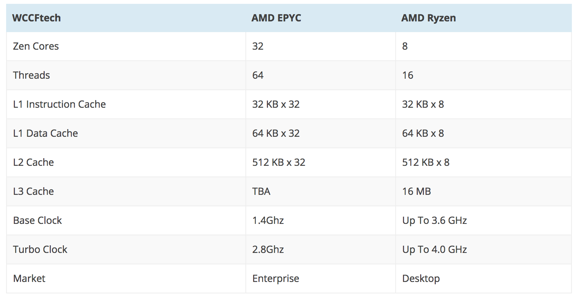Click the Up To 4.0 GHz value
The width and height of the screenshot is (578, 298).
(434, 249)
